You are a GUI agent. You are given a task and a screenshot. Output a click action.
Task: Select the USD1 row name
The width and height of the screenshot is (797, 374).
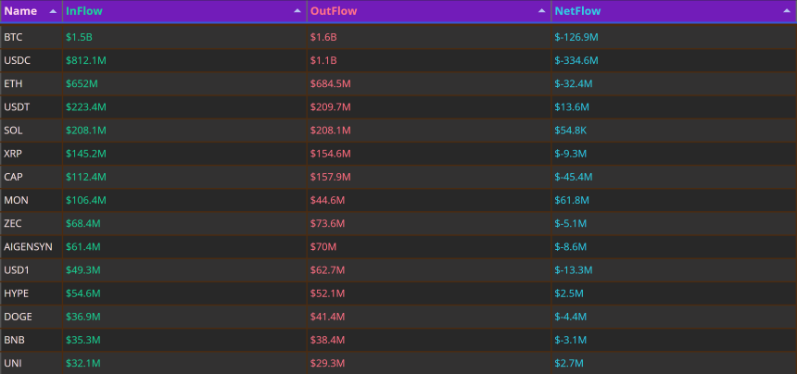click(17, 270)
